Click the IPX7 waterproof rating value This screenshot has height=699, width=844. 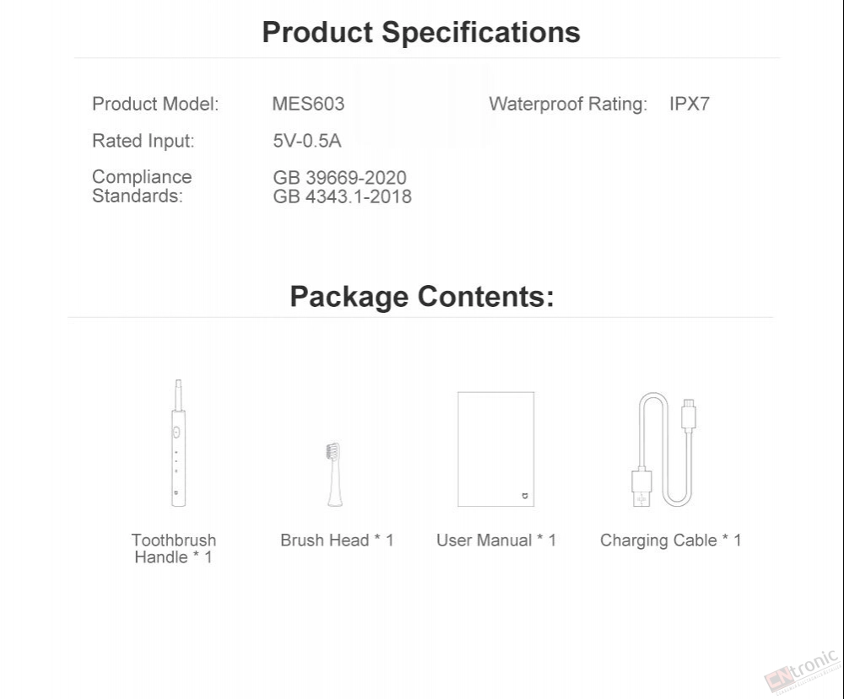690,104
